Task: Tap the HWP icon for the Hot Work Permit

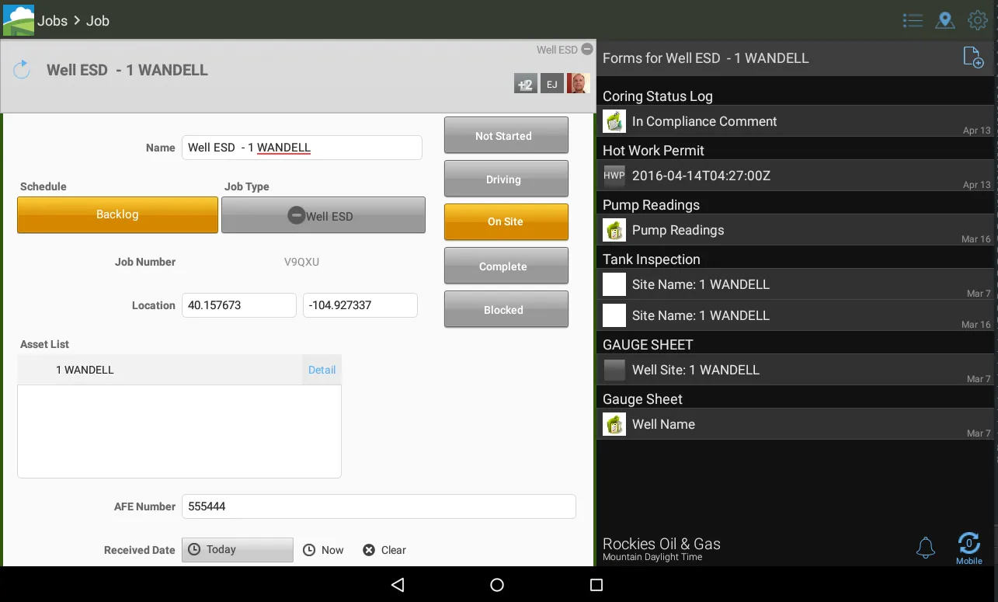Action: pyautogui.click(x=614, y=176)
